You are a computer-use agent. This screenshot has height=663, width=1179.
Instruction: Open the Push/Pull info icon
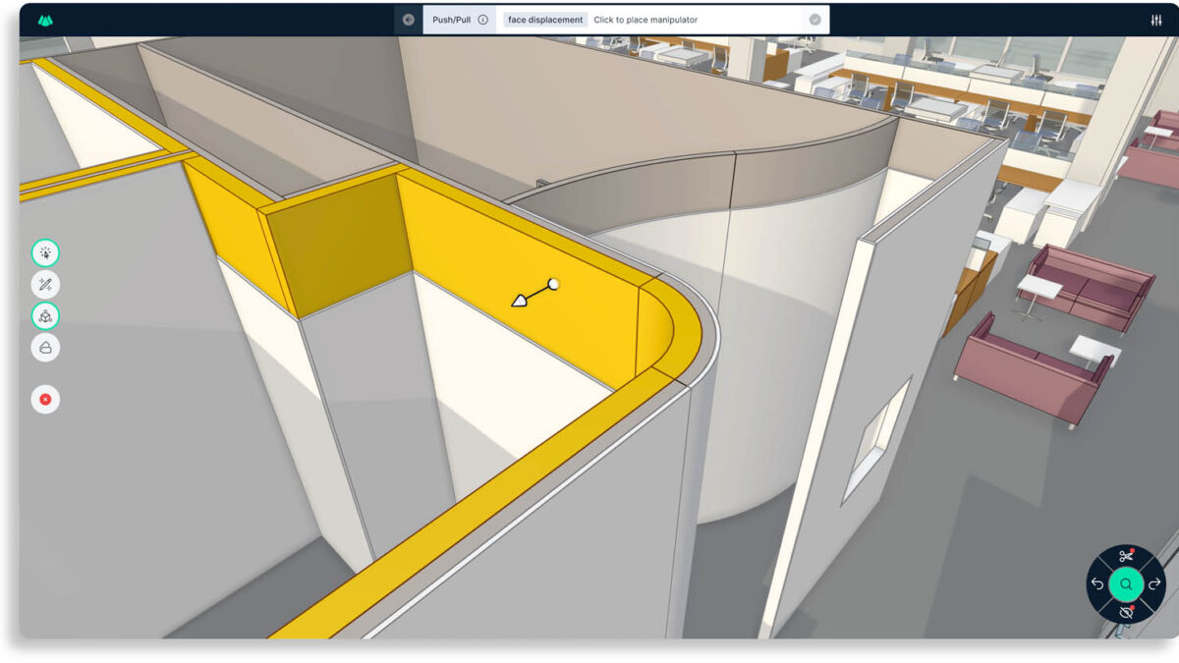point(482,20)
